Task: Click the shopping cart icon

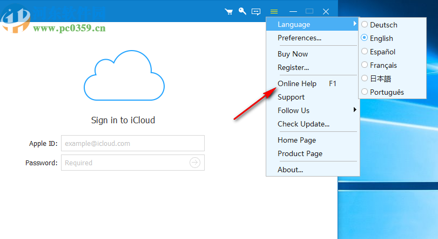Action: 229,11
